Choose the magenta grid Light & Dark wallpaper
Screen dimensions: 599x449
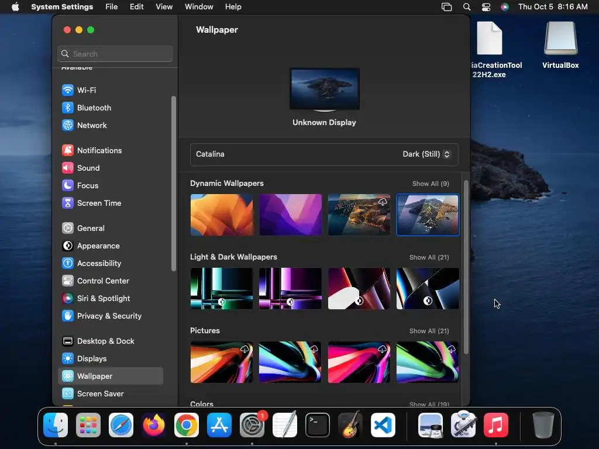[x=290, y=288]
